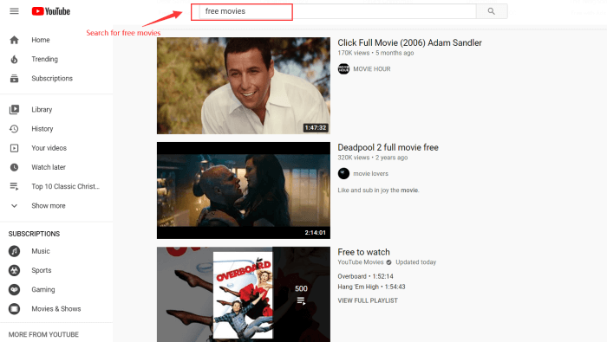Image resolution: width=607 pixels, height=342 pixels.
Task: Open Sports channel label
Action: click(x=42, y=270)
